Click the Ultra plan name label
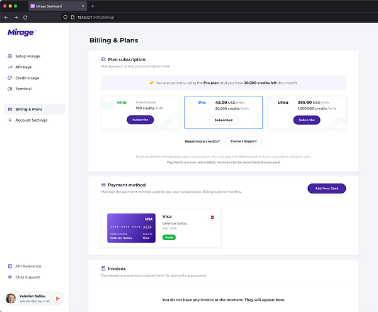 pyautogui.click(x=283, y=103)
